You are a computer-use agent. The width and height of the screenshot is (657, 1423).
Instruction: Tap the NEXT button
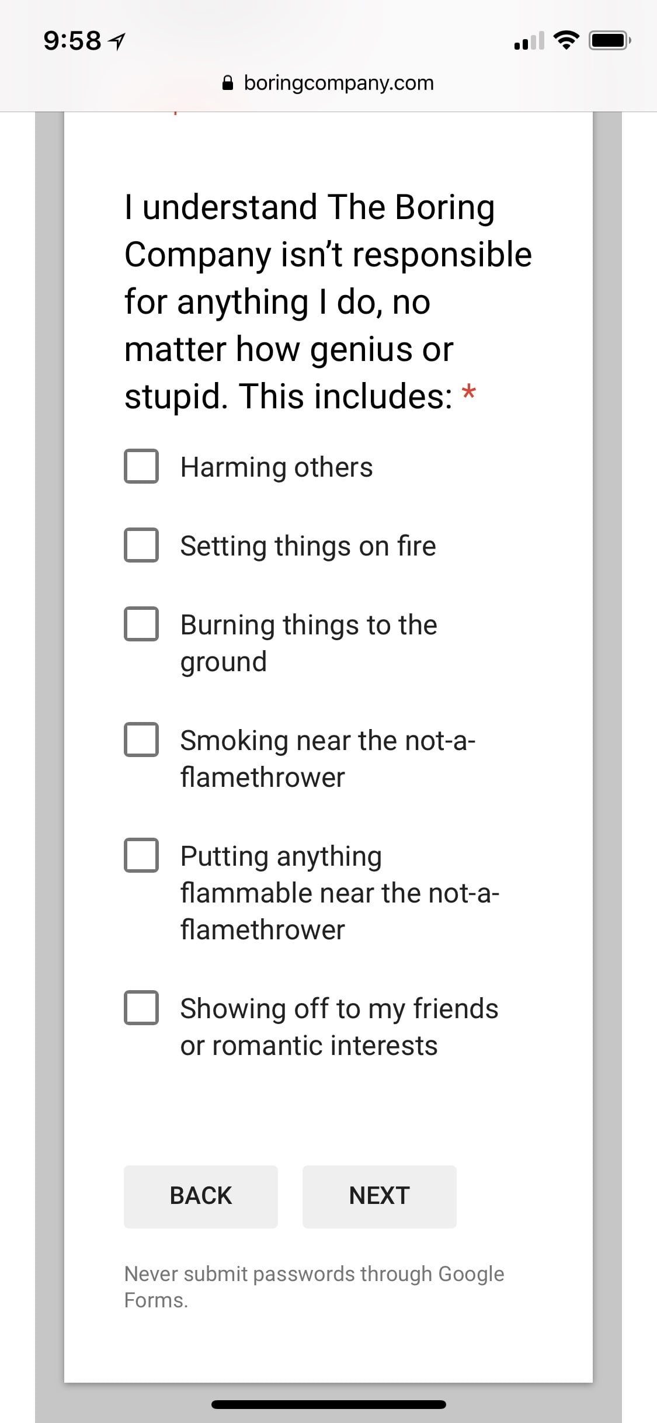pyautogui.click(x=379, y=1196)
